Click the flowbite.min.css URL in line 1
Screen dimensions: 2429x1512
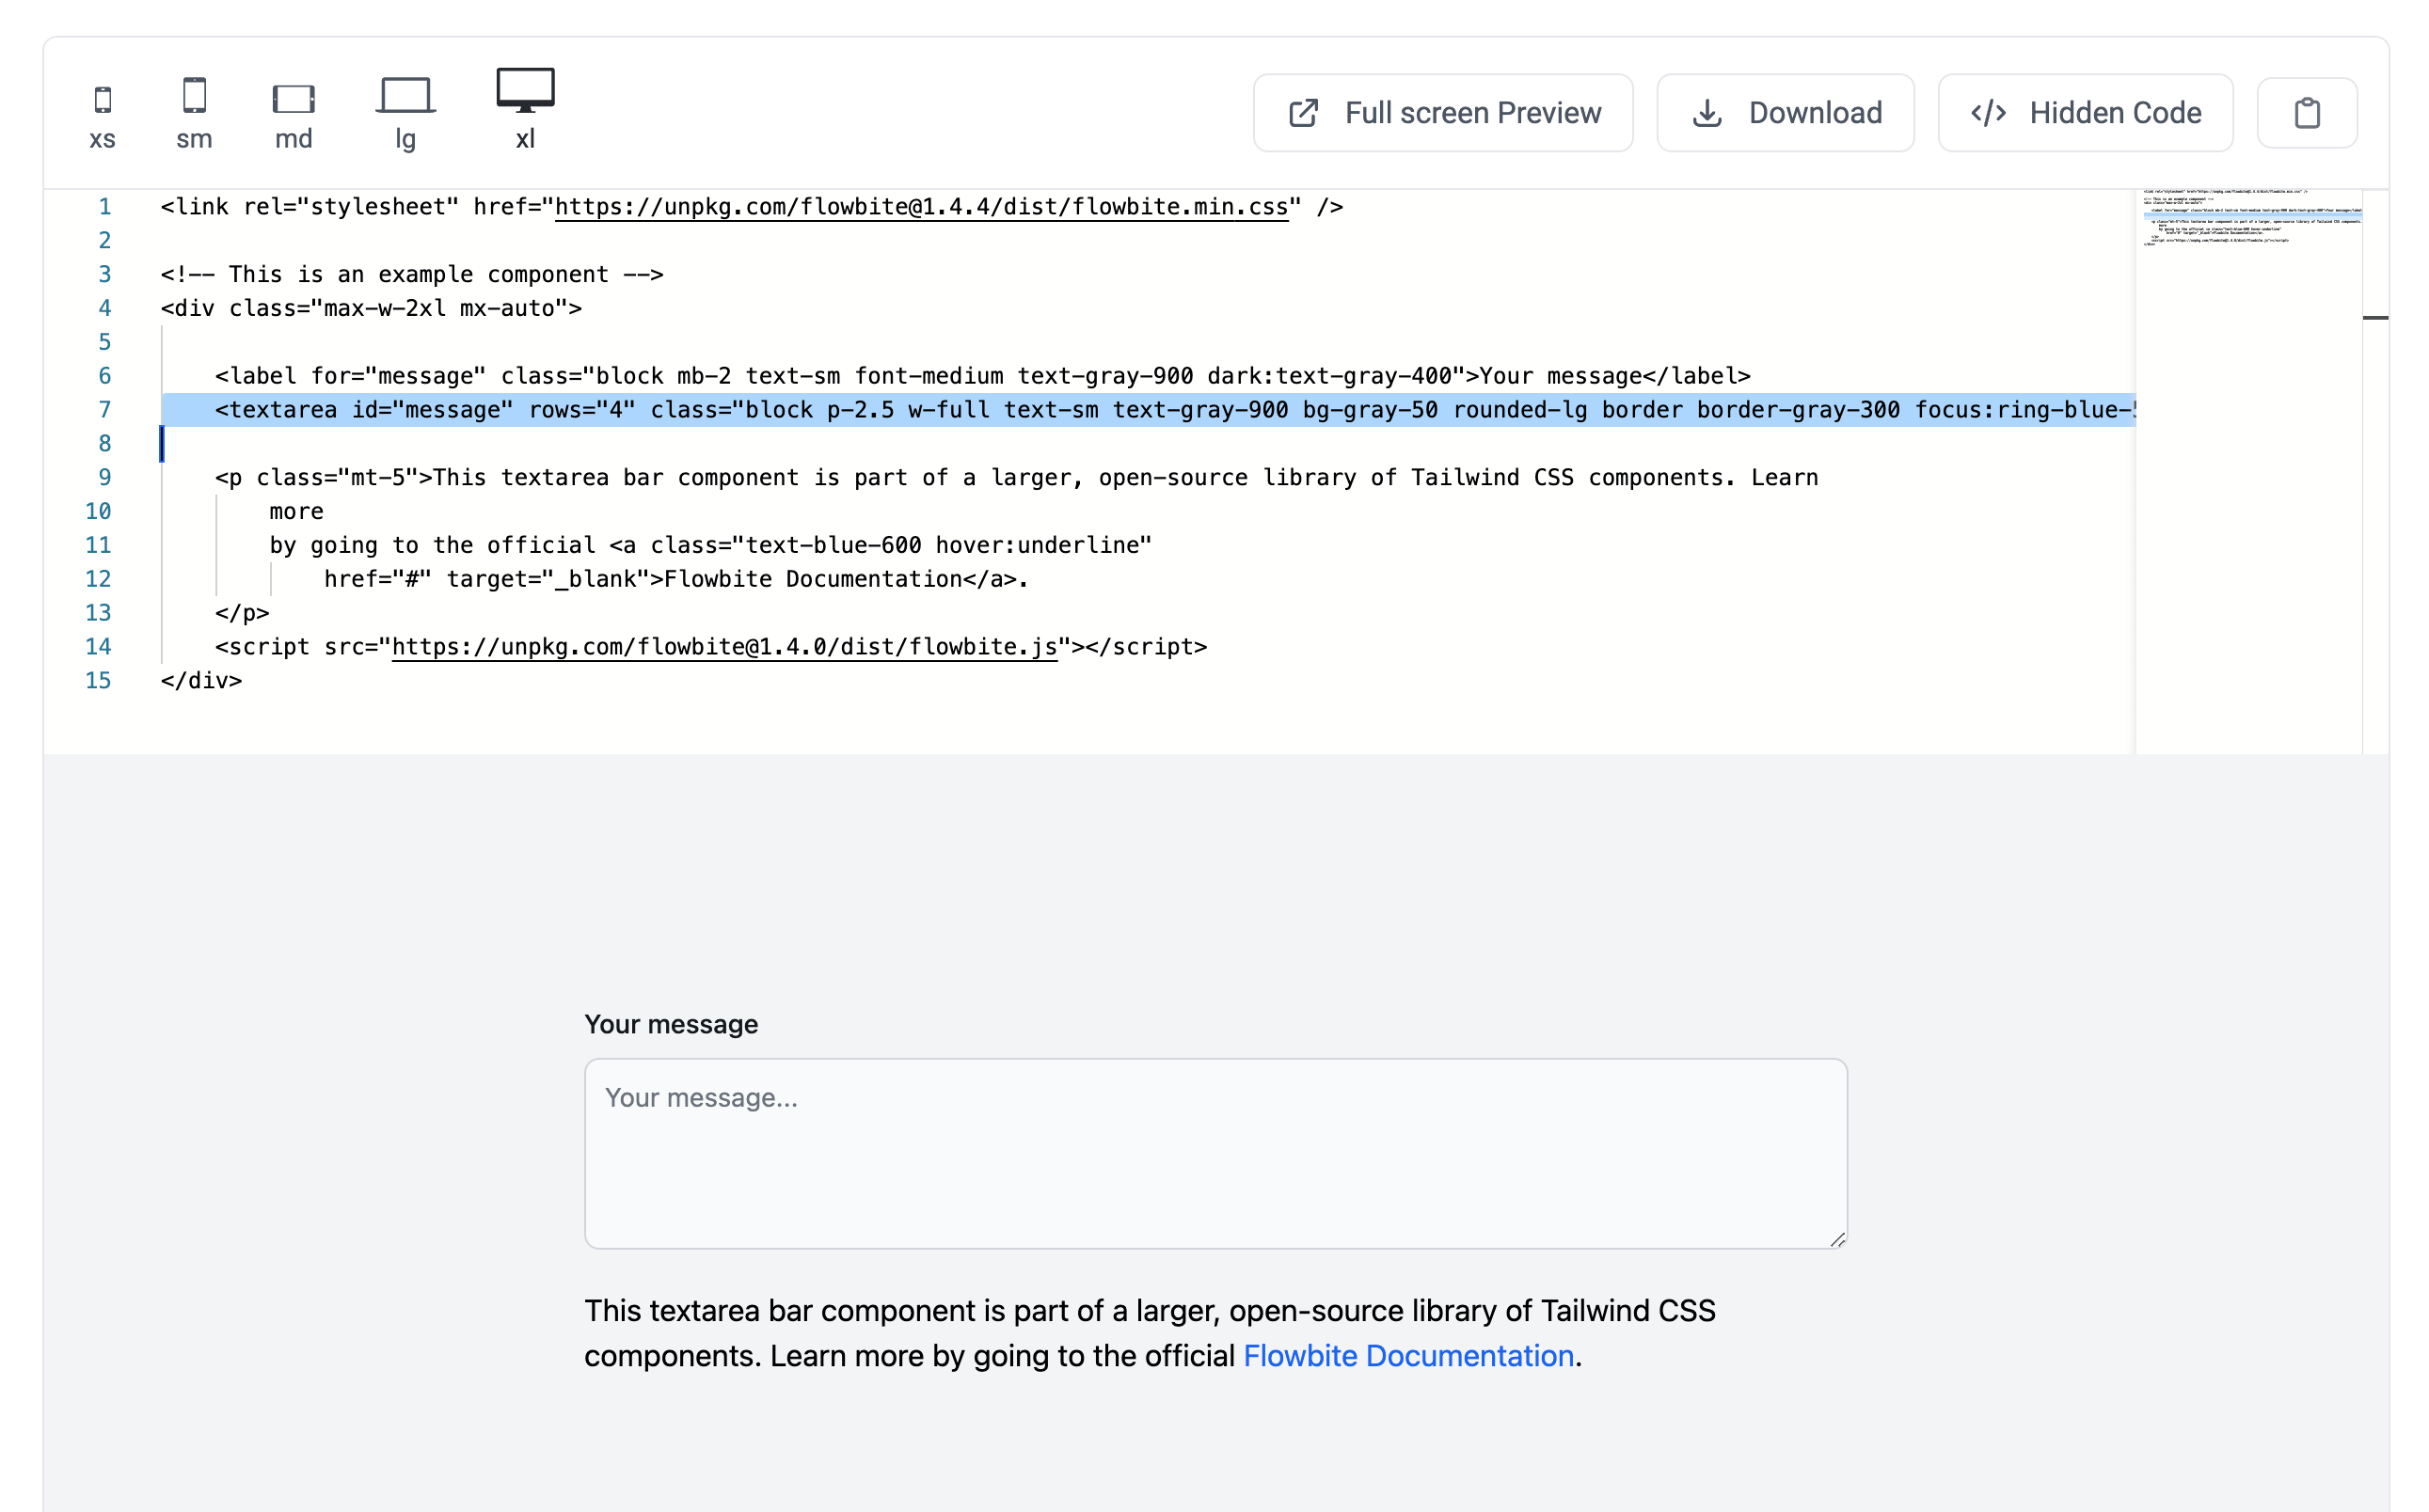(x=920, y=207)
